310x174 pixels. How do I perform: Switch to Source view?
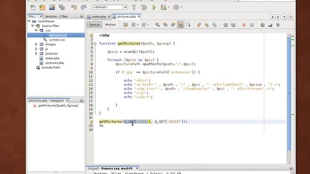94,25
